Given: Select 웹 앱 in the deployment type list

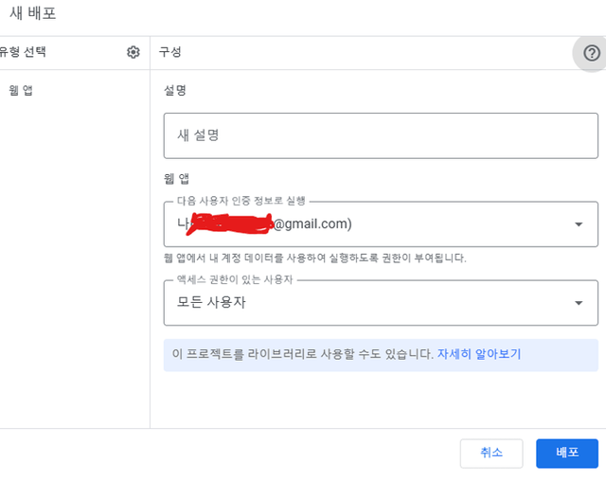Looking at the screenshot, I should point(22,91).
